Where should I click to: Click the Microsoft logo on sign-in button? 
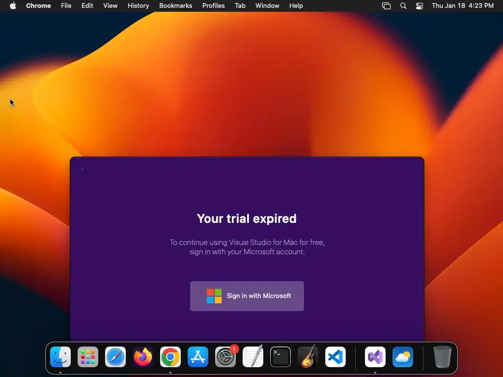pyautogui.click(x=214, y=296)
